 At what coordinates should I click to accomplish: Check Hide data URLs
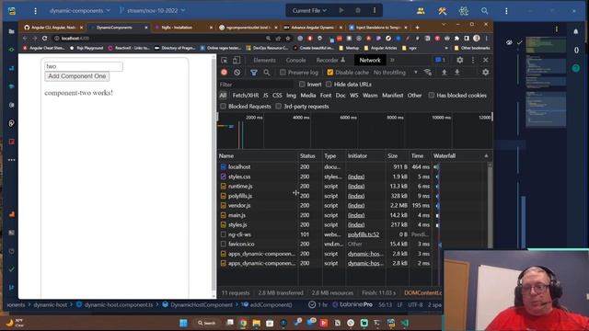point(329,84)
